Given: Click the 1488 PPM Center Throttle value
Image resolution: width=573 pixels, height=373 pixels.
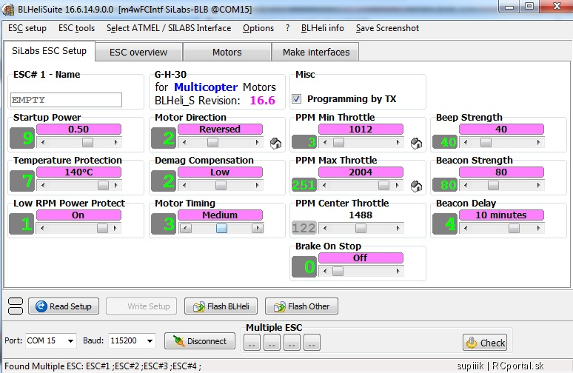Looking at the screenshot, I should click(361, 215).
